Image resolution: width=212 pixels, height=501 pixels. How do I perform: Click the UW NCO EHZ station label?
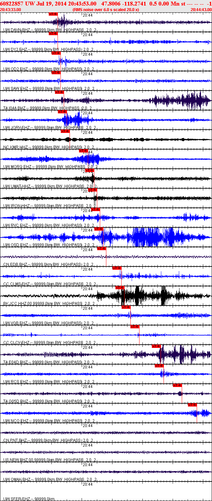(16, 421)
